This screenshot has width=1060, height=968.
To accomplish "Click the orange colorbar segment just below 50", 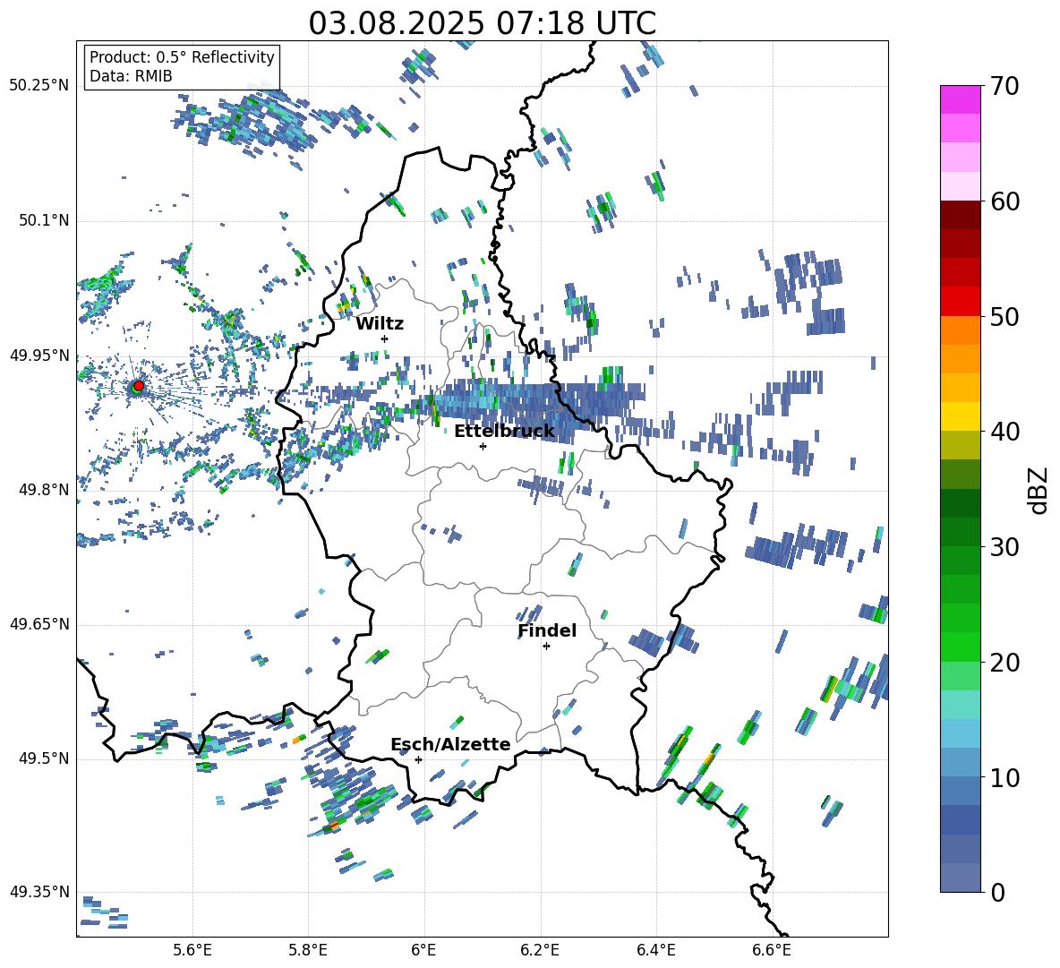I will pos(960,330).
